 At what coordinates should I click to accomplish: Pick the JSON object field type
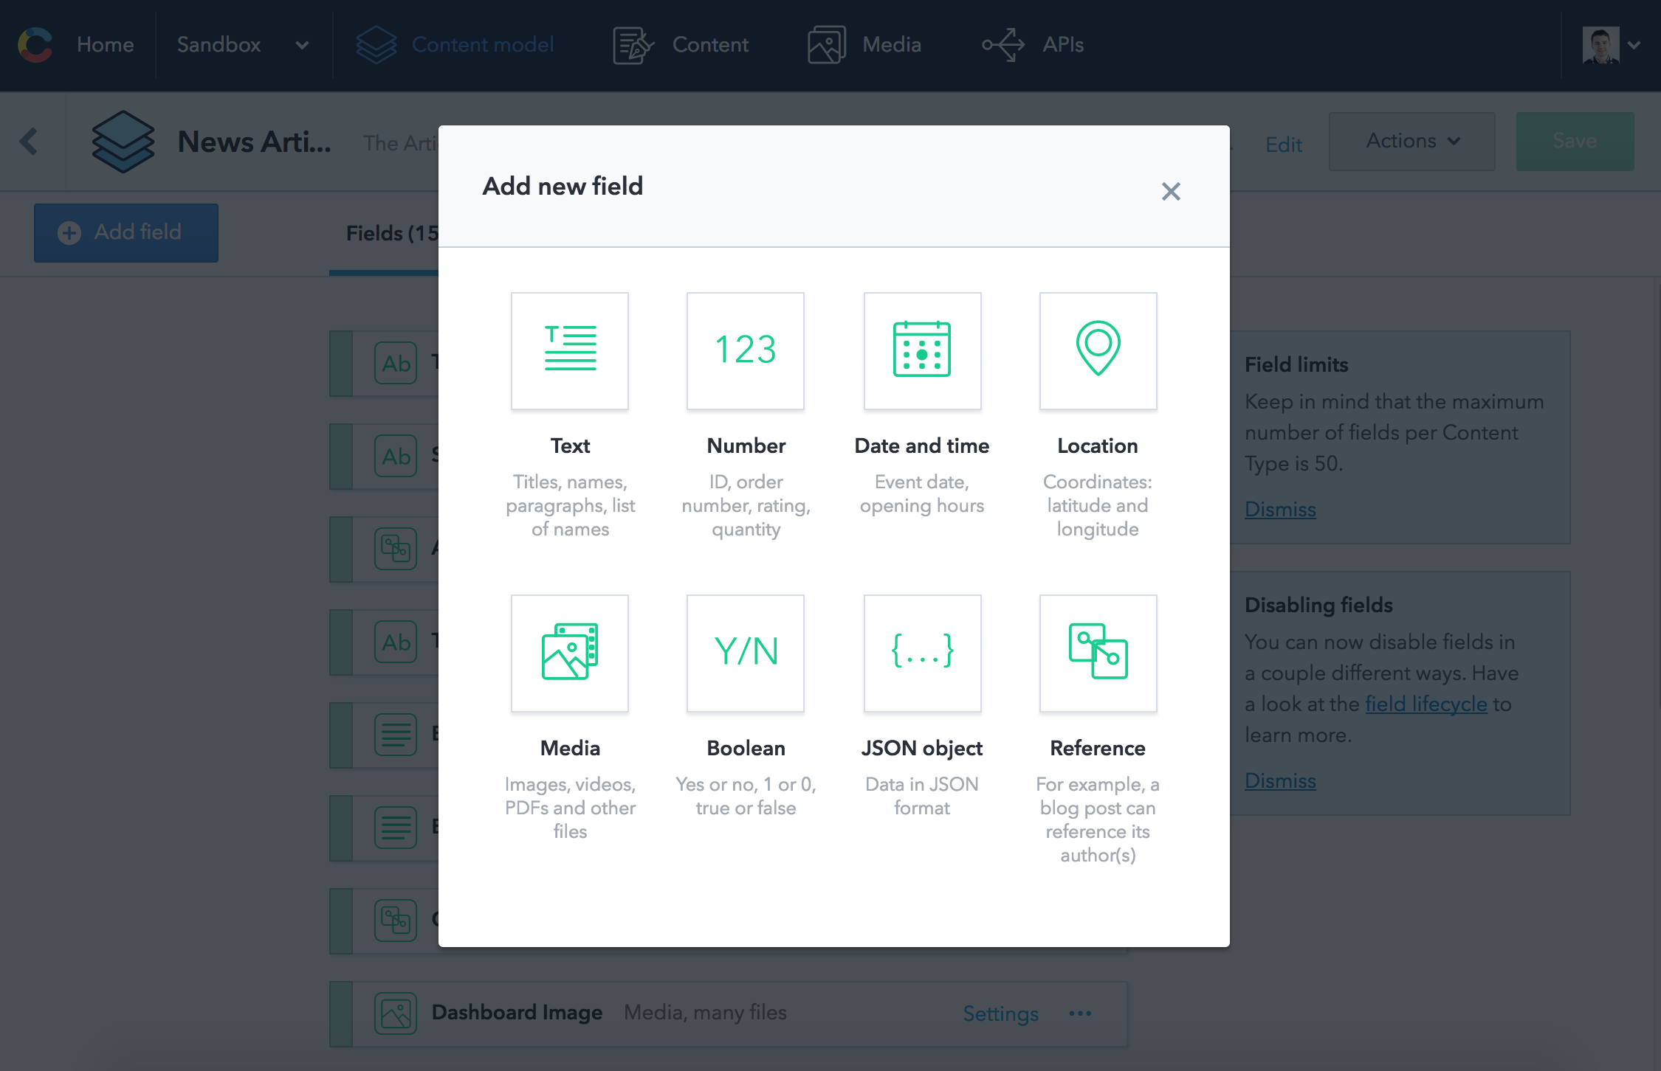(921, 653)
